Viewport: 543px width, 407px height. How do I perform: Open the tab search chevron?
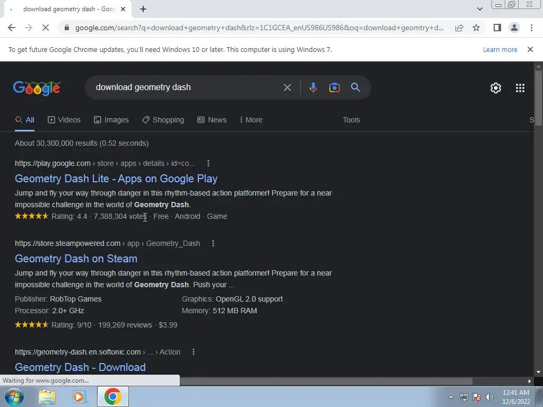(x=479, y=9)
